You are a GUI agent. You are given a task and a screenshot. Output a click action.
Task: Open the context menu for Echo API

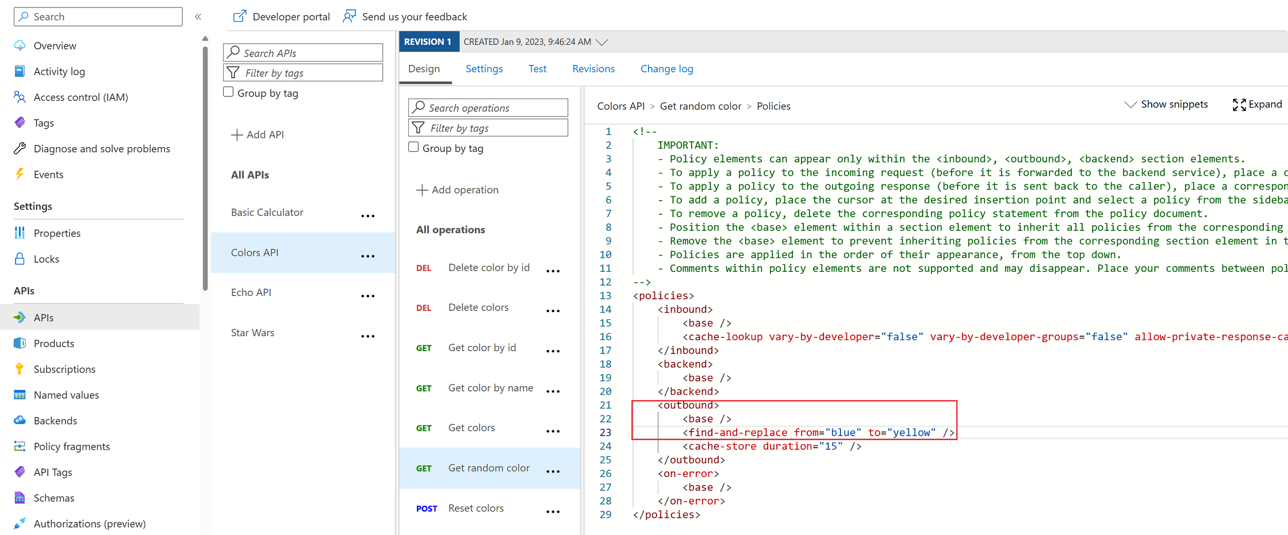pyautogui.click(x=368, y=295)
